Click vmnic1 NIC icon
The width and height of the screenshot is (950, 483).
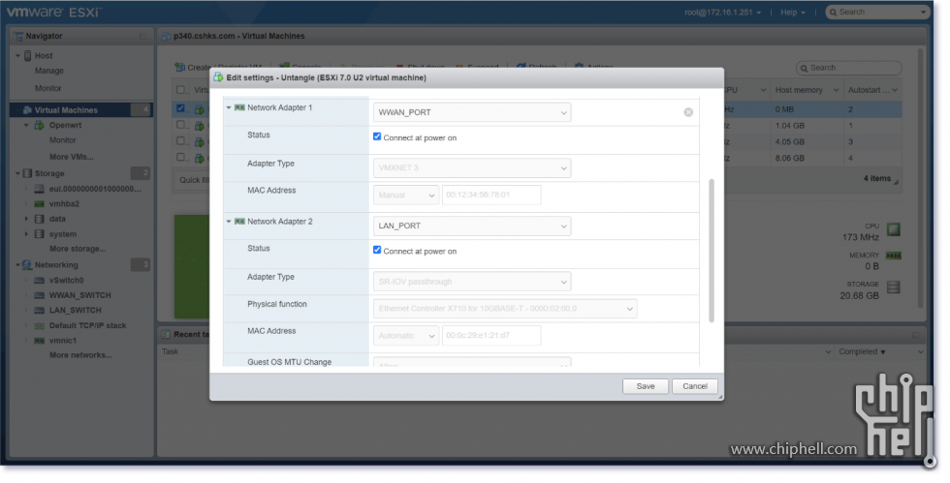pyautogui.click(x=40, y=341)
